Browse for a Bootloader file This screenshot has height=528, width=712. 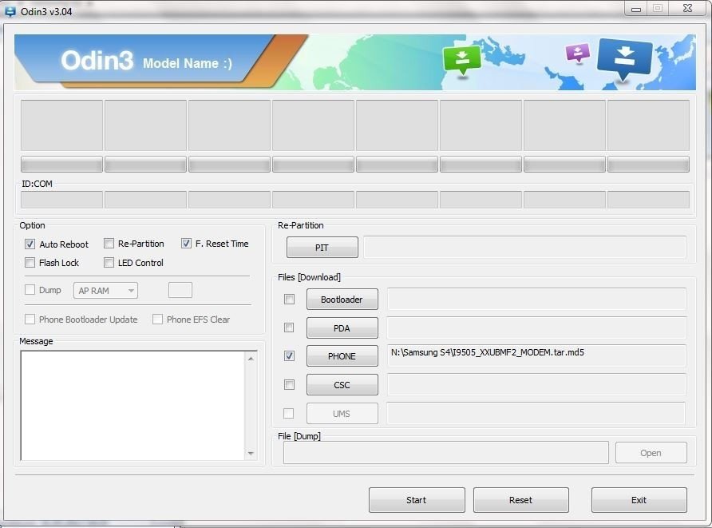342,300
